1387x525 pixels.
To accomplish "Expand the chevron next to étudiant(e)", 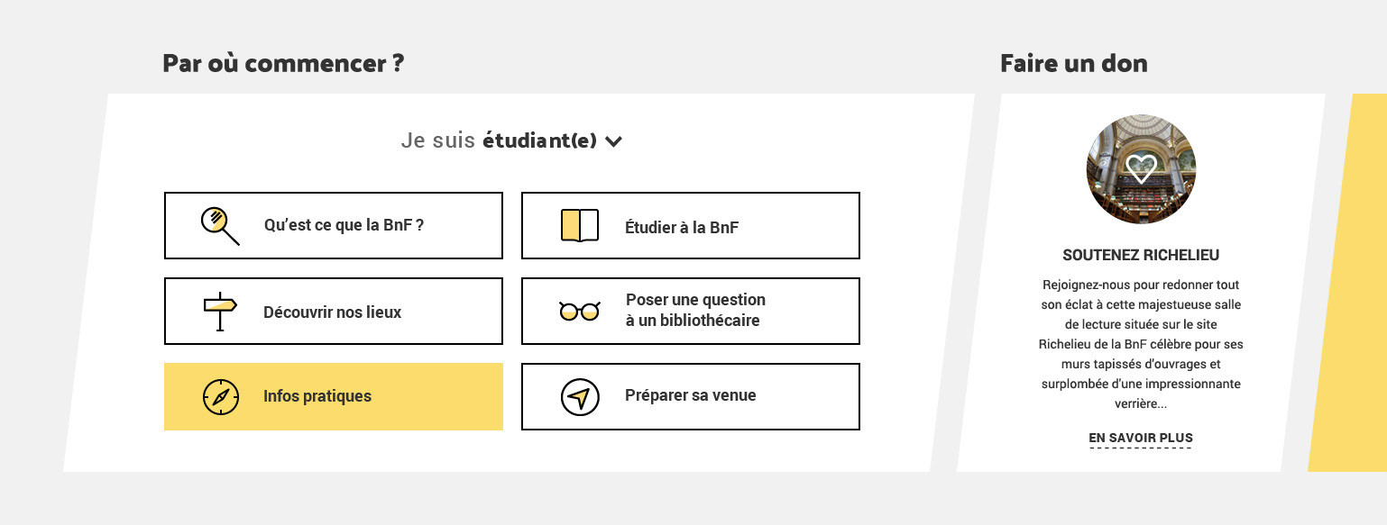I will [x=613, y=141].
